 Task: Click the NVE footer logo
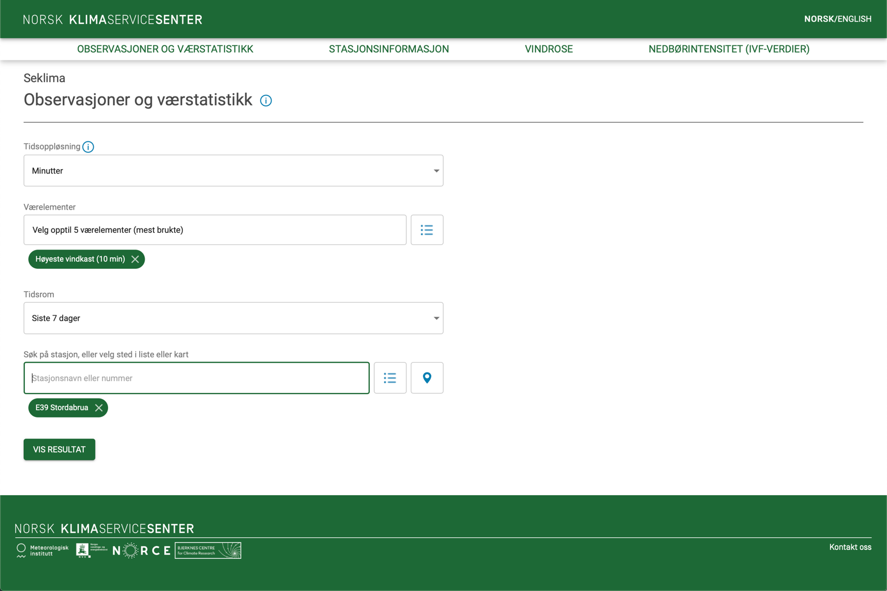pos(91,550)
